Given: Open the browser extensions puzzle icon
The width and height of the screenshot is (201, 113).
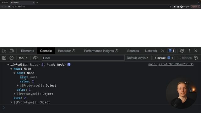Looking at the screenshot, I should point(175,7).
